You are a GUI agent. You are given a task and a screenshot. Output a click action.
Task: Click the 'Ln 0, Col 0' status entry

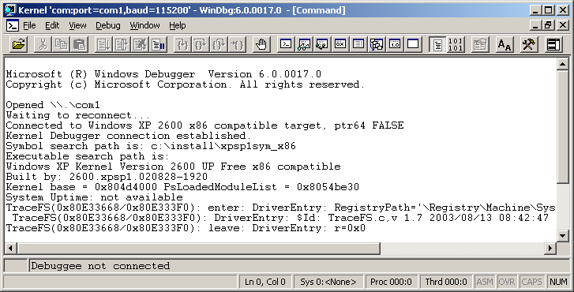(265, 282)
